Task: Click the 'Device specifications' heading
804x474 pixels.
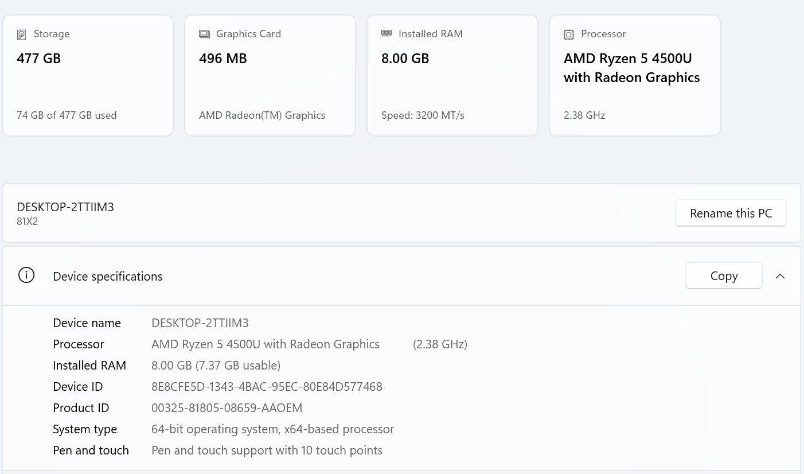Action: pos(108,277)
